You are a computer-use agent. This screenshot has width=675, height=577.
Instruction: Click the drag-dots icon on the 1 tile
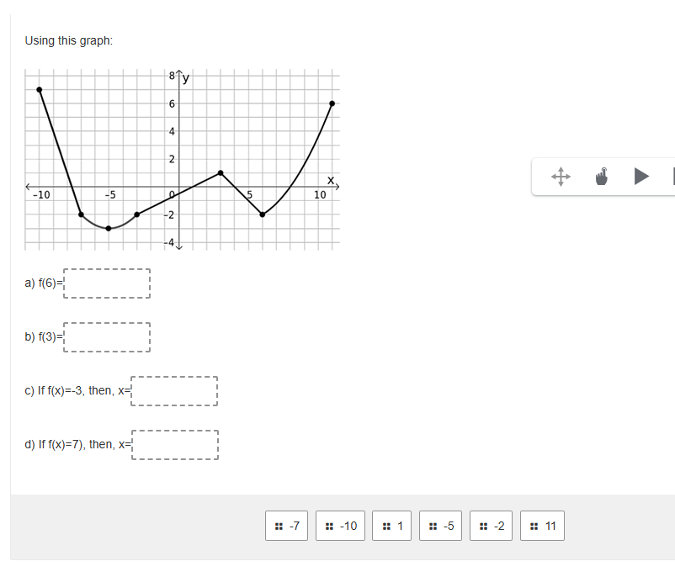pos(385,526)
